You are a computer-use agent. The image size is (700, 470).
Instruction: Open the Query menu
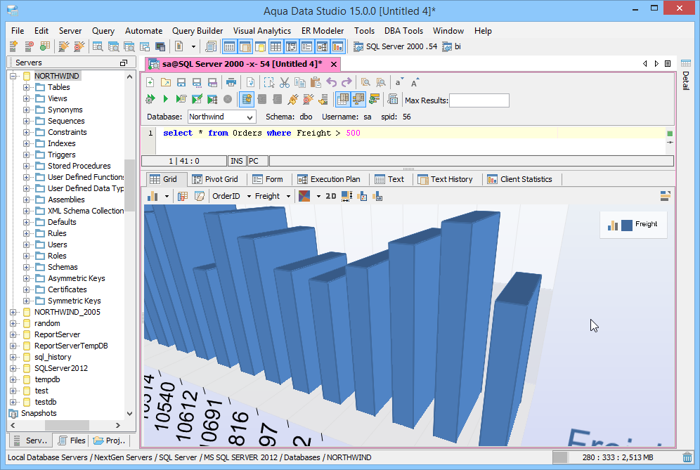(103, 31)
